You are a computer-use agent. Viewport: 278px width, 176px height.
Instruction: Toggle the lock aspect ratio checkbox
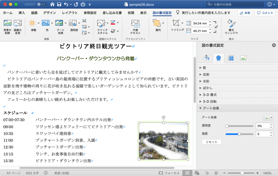[216, 27]
